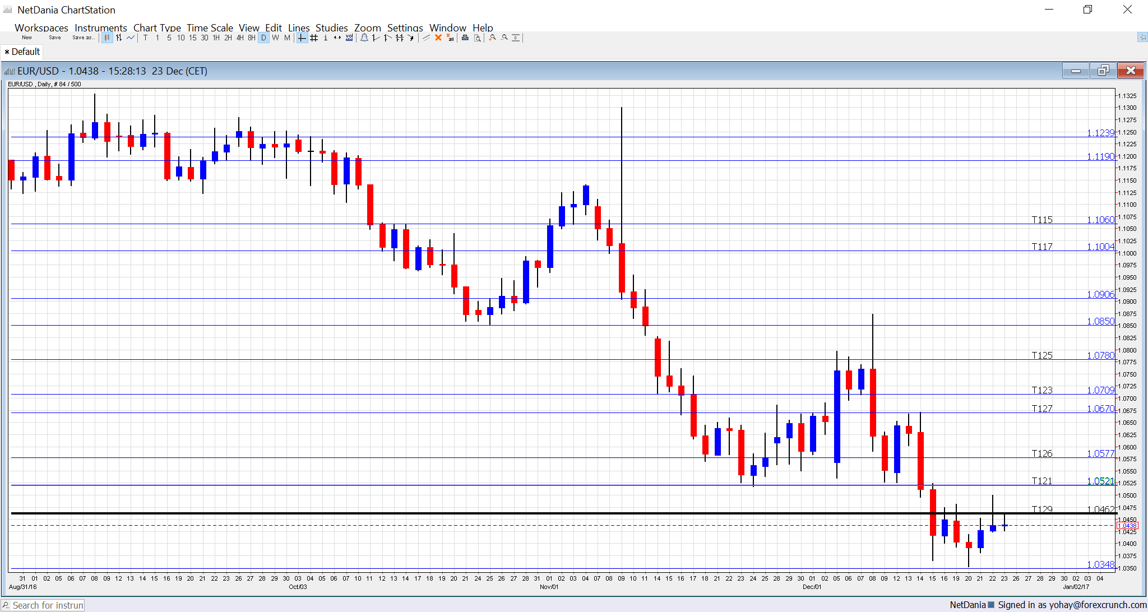Image resolution: width=1148 pixels, height=612 pixels.
Task: Zoom in on the chart with magnifier icon
Action: (x=492, y=38)
